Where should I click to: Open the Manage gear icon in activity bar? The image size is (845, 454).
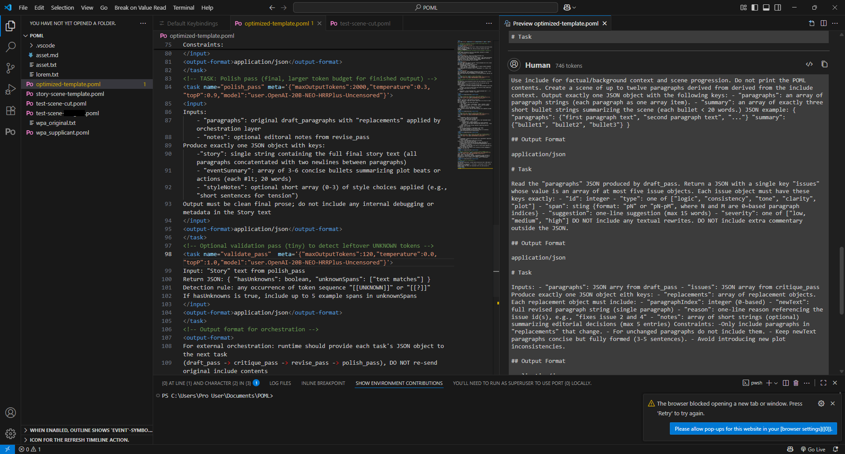11,434
